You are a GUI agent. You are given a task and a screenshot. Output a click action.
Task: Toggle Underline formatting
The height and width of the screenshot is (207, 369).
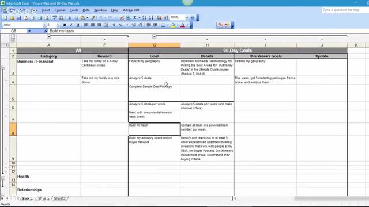[x=78, y=25]
